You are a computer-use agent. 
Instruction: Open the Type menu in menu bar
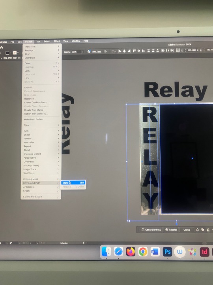tap(38, 42)
